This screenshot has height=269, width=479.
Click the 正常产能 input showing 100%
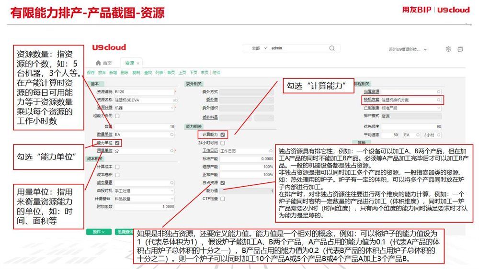(x=247, y=175)
